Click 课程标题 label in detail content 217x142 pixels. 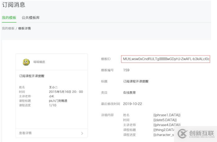tap(129, 130)
